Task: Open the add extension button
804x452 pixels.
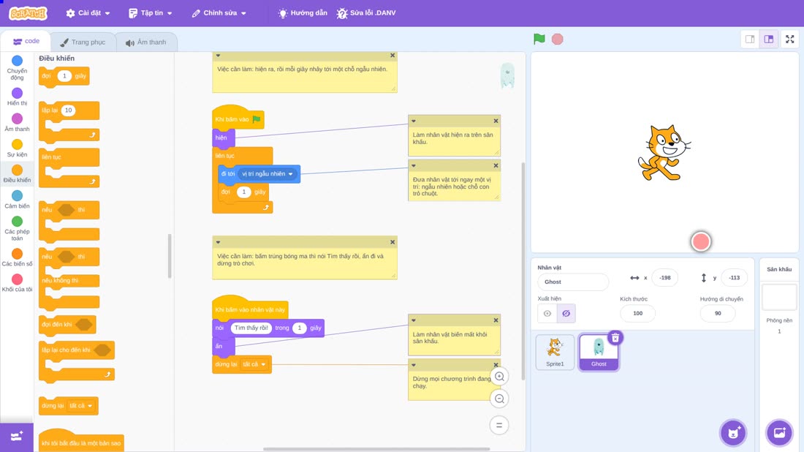Action: point(16,437)
